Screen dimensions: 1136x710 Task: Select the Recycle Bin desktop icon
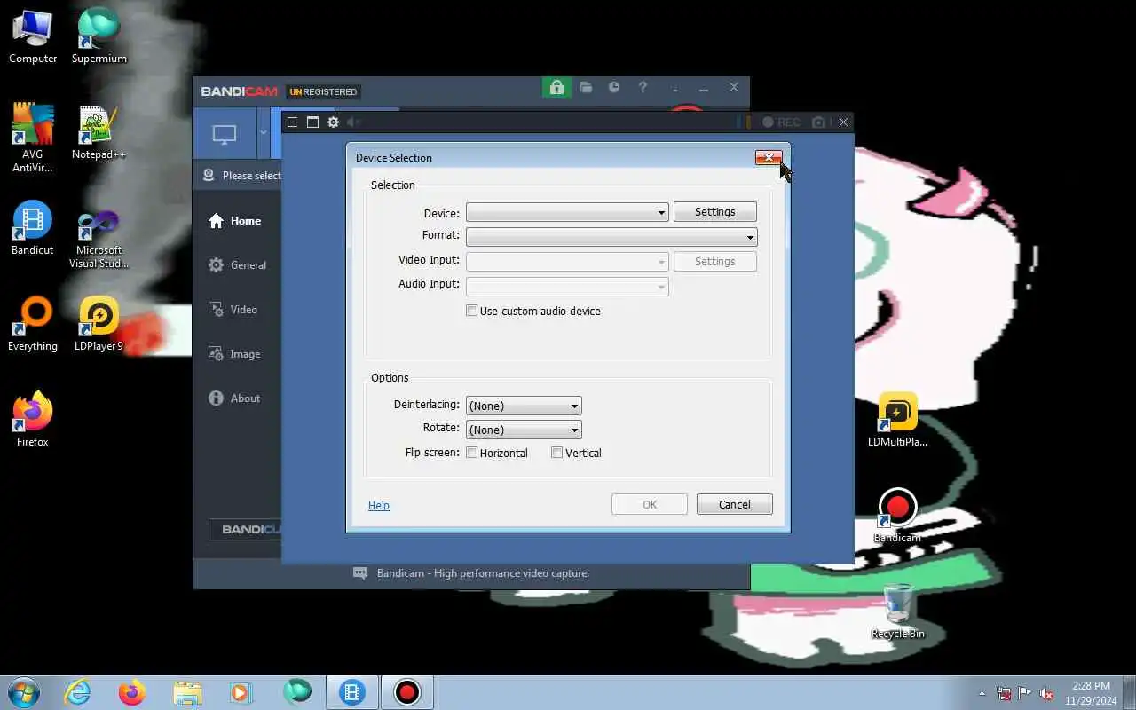pos(898,611)
